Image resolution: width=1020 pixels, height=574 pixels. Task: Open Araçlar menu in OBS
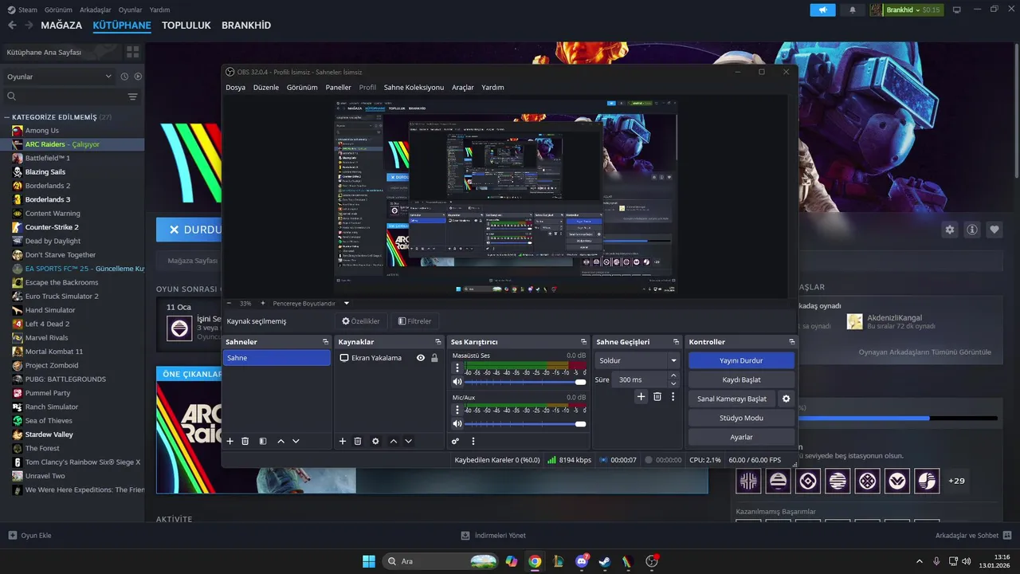click(463, 88)
